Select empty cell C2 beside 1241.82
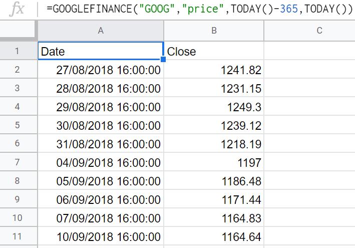This screenshot has width=355, height=248. [309, 70]
